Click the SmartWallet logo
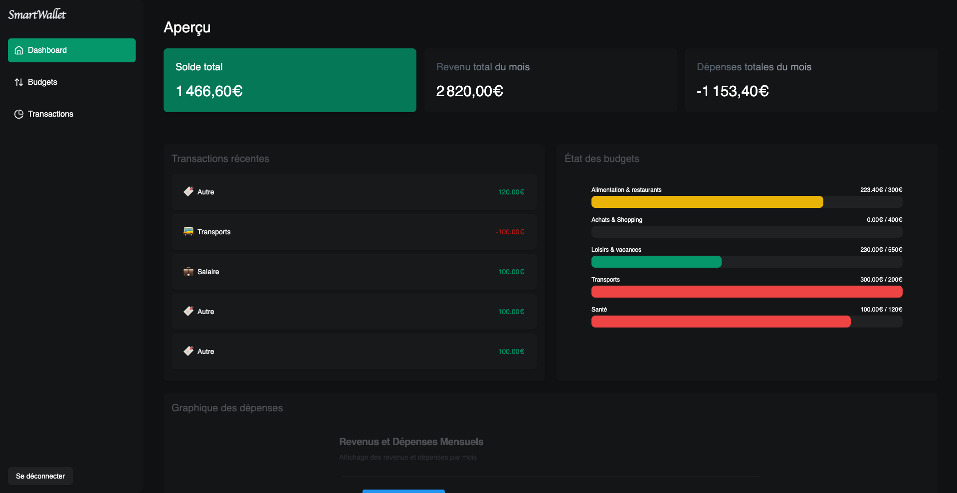957x493 pixels. [37, 14]
